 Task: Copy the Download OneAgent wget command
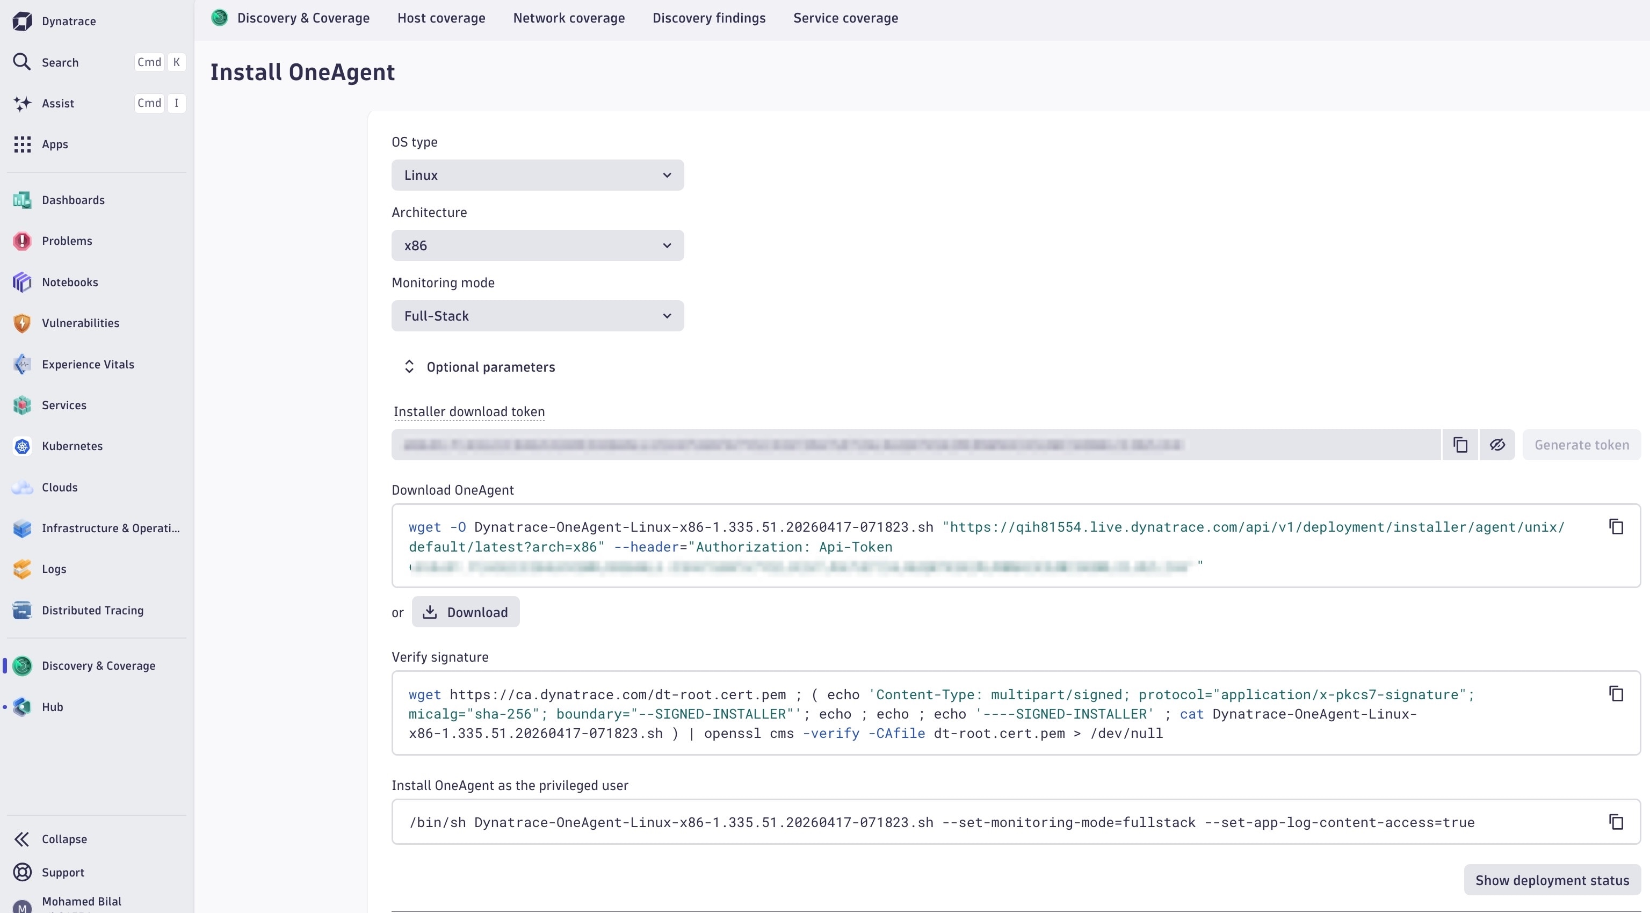tap(1616, 526)
